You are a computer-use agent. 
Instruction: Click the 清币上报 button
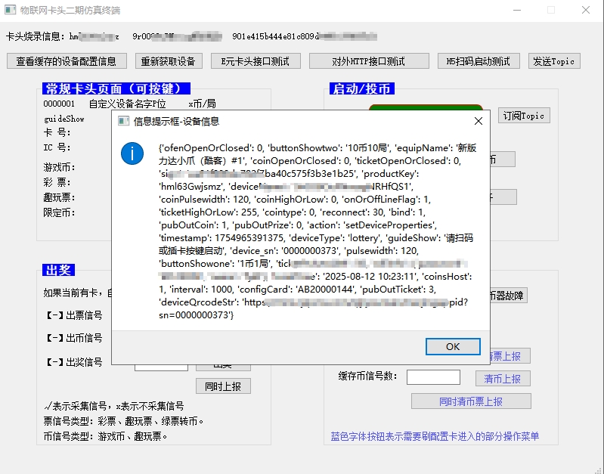click(503, 379)
